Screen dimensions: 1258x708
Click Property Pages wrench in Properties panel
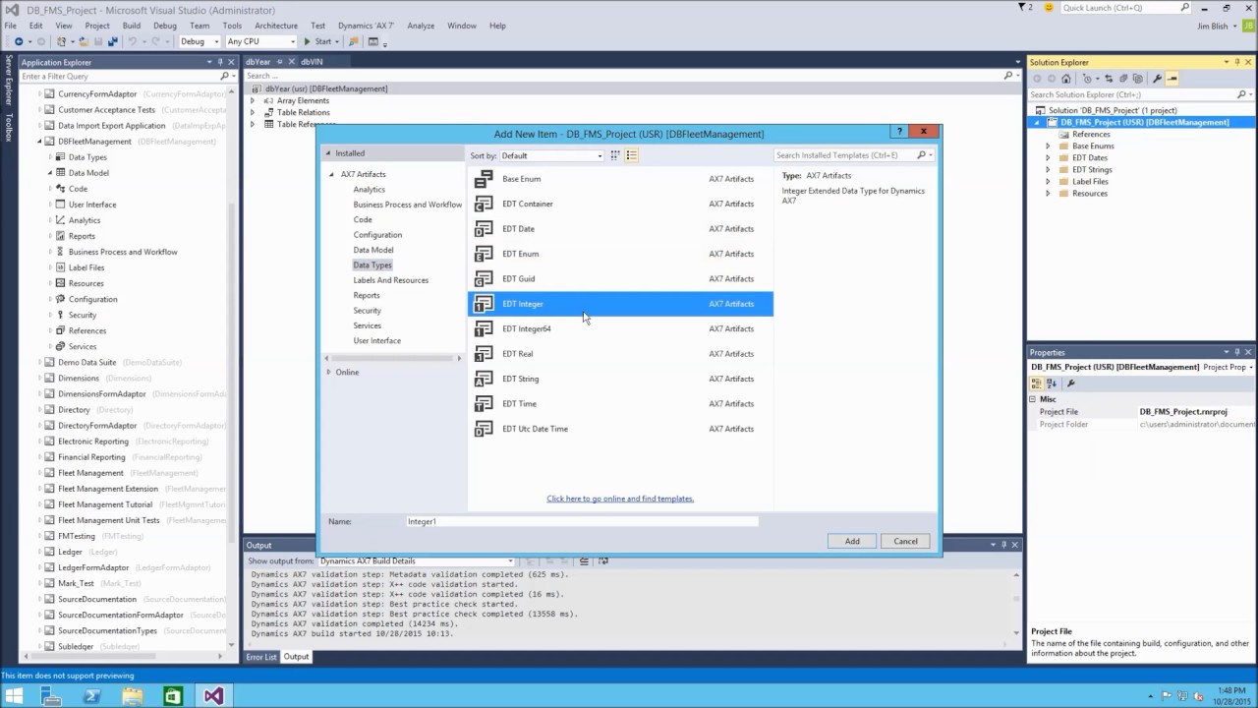pos(1071,383)
